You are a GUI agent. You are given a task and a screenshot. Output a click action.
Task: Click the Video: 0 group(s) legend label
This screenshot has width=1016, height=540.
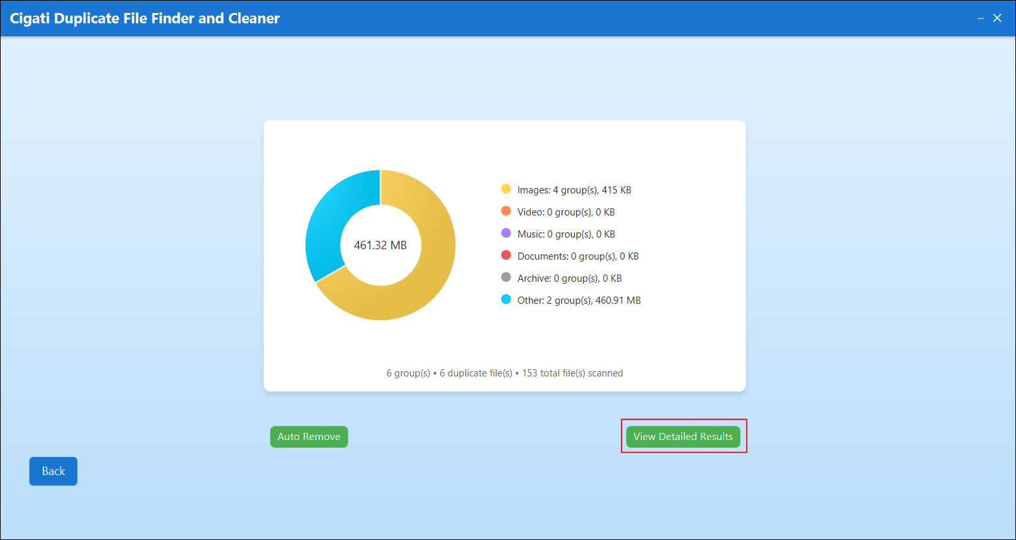point(566,212)
